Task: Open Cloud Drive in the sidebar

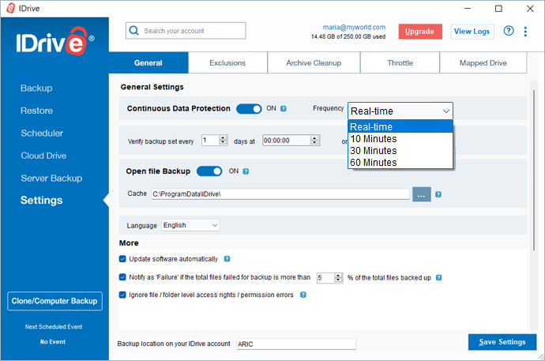Action: pyautogui.click(x=43, y=156)
